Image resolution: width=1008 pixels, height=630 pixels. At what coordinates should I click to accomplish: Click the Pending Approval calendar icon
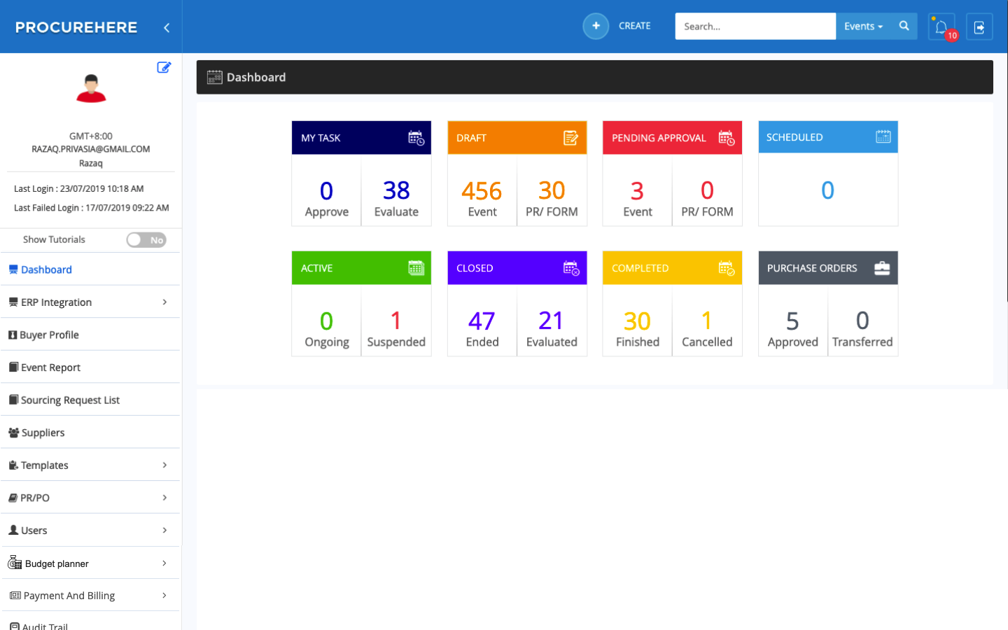point(727,138)
